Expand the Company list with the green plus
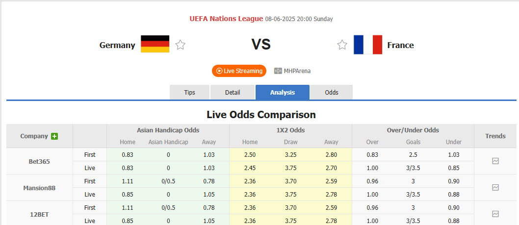Viewport: 519px width, 225px height. (x=54, y=136)
